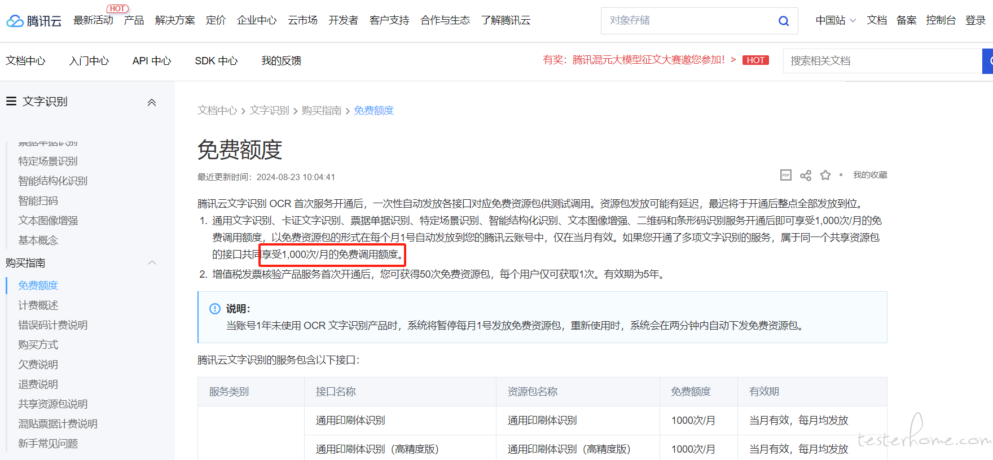
Task: Open the PDF download icon
Action: tap(786, 175)
